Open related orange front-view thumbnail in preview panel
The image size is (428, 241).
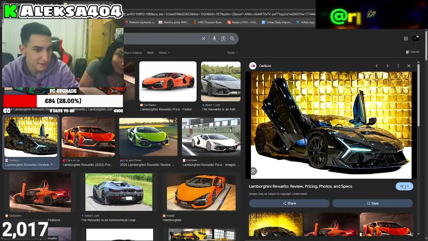tap(386, 225)
